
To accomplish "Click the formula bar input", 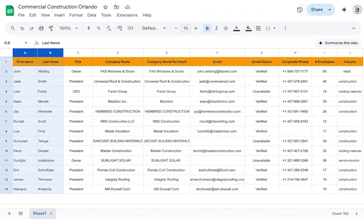I will [x=177, y=43].
